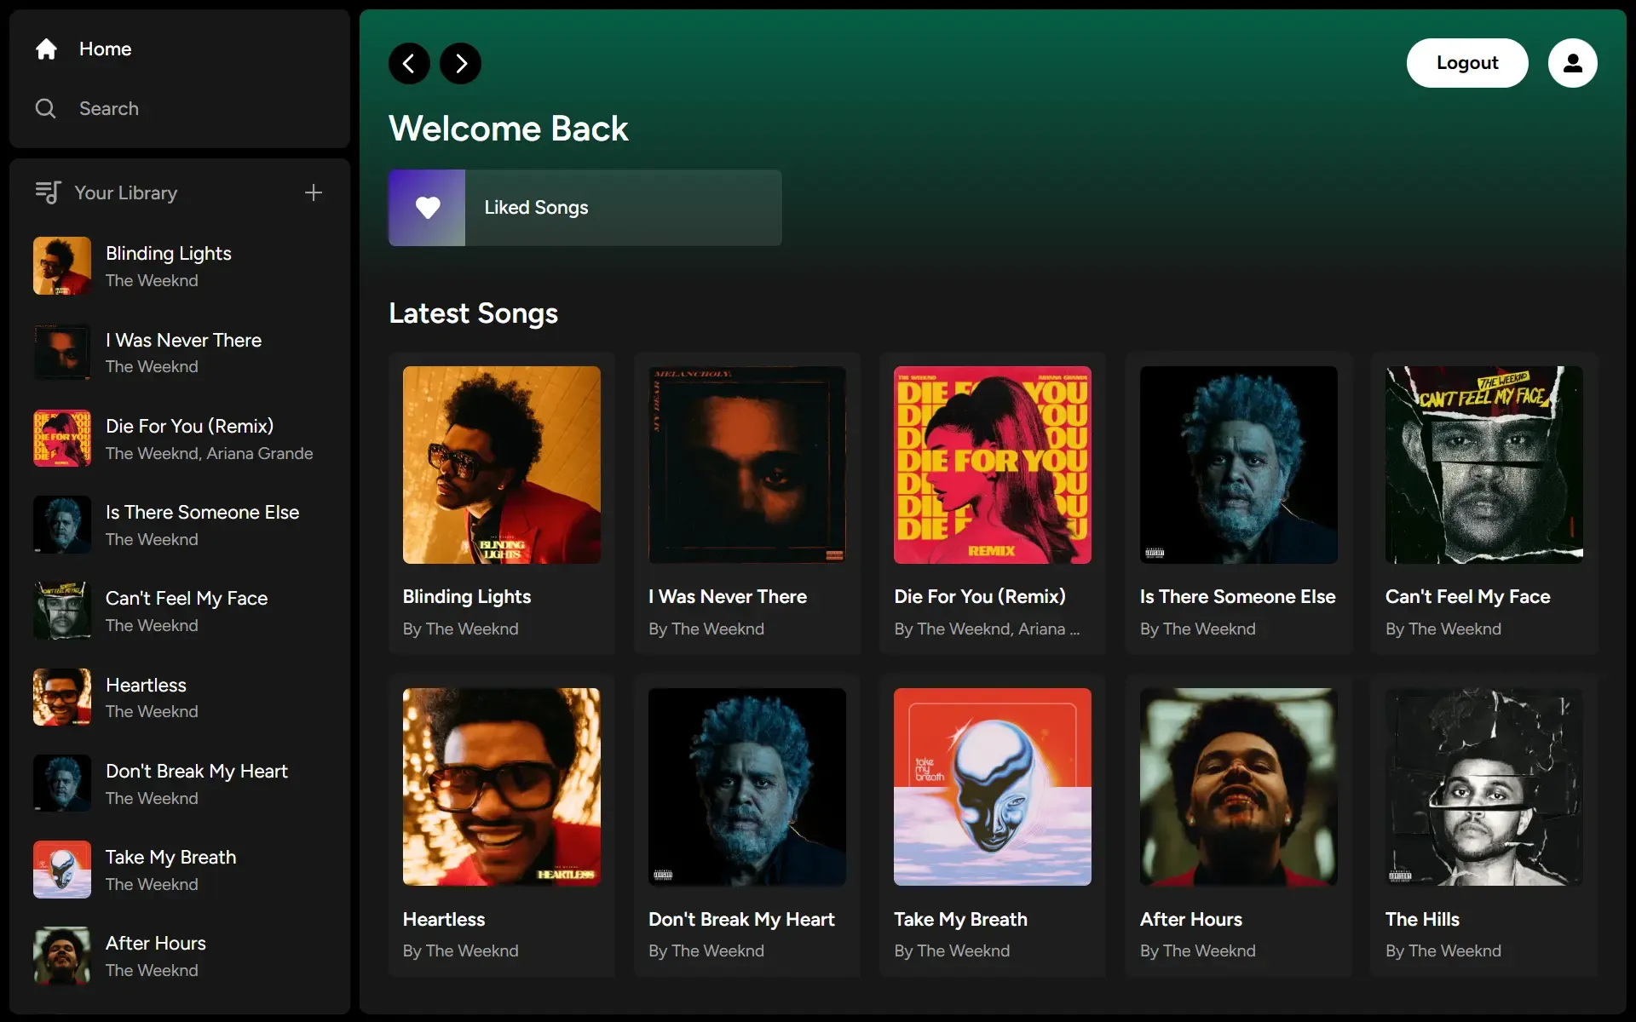The height and width of the screenshot is (1022, 1636).
Task: Navigate back with the left arrow
Action: tap(409, 63)
